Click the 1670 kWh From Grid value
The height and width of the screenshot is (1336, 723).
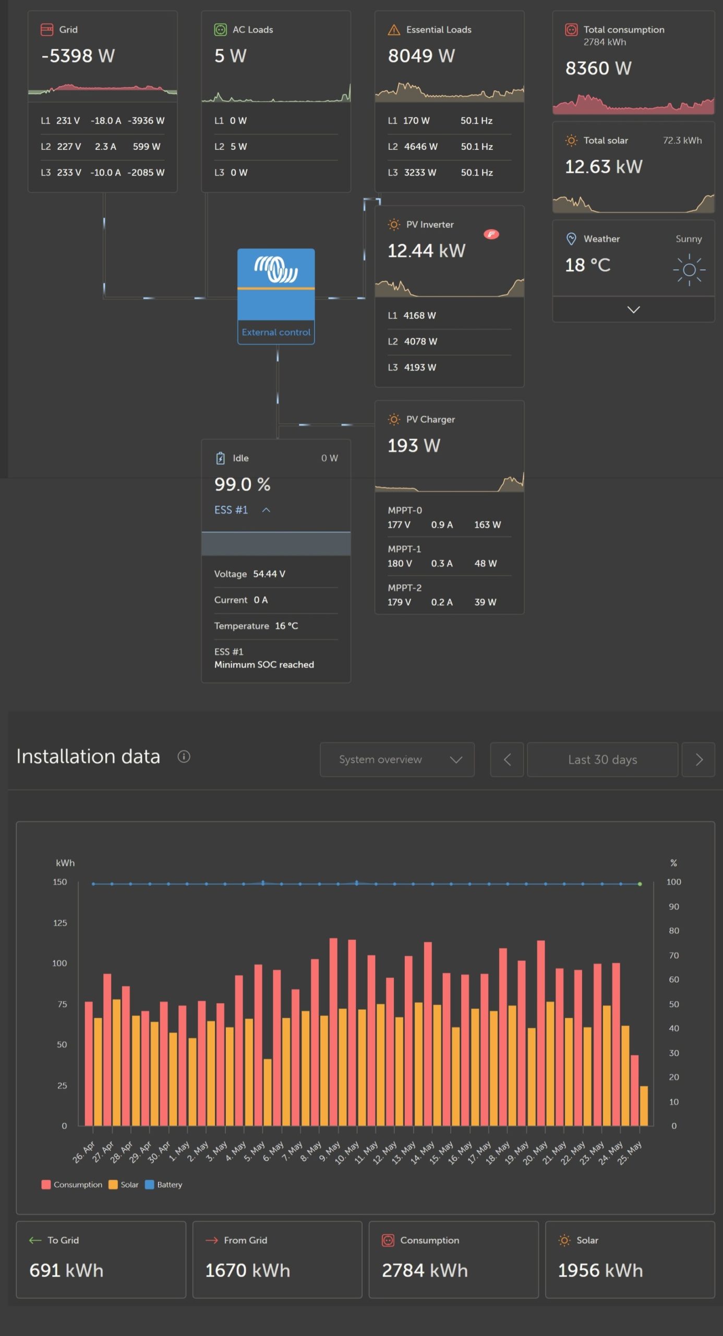pyautogui.click(x=248, y=1270)
